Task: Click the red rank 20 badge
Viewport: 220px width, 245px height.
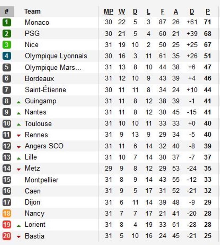Action: (7, 236)
